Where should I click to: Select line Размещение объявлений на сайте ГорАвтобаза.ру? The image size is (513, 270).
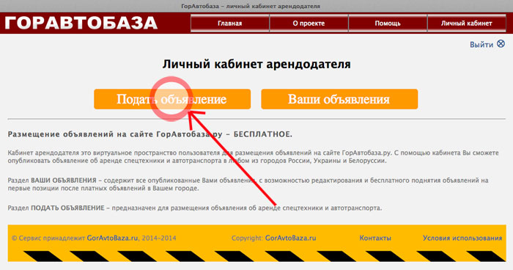(150, 134)
